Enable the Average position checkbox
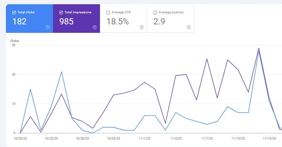This screenshot has height=147, width=282. click(155, 13)
